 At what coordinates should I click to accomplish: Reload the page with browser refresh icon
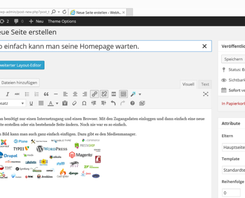[x=64, y=12]
